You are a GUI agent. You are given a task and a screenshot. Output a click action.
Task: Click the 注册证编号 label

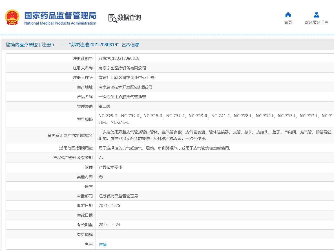[83, 58]
